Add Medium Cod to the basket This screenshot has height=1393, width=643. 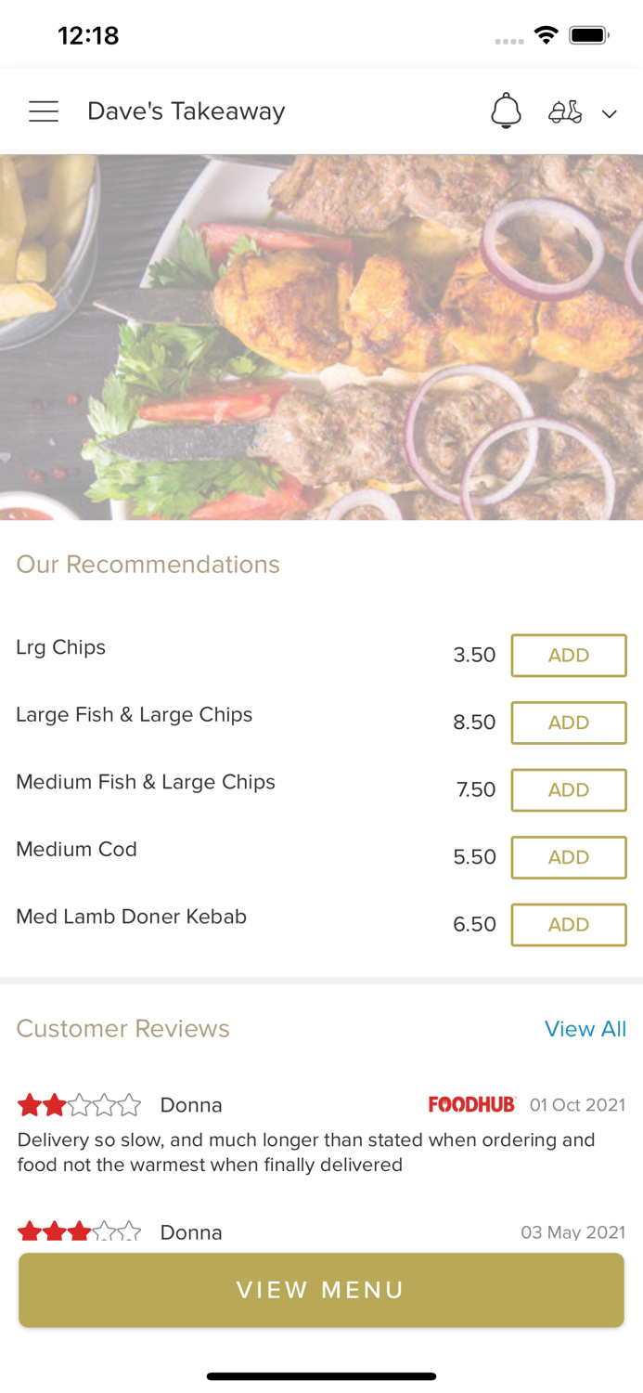point(569,857)
